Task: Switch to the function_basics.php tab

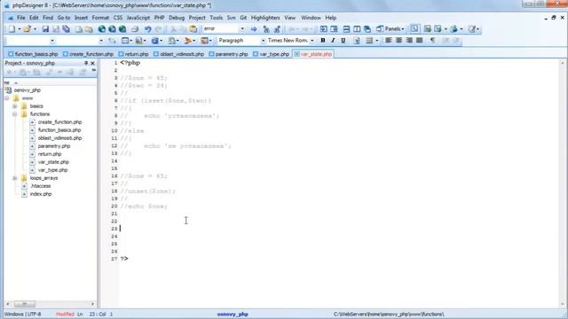Action: coord(33,54)
